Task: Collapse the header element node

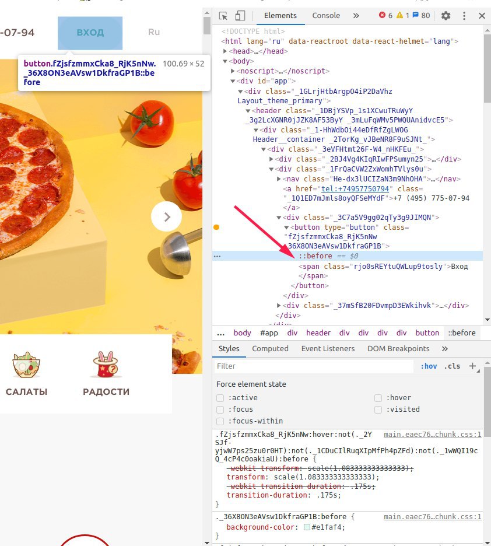Action: [248, 111]
